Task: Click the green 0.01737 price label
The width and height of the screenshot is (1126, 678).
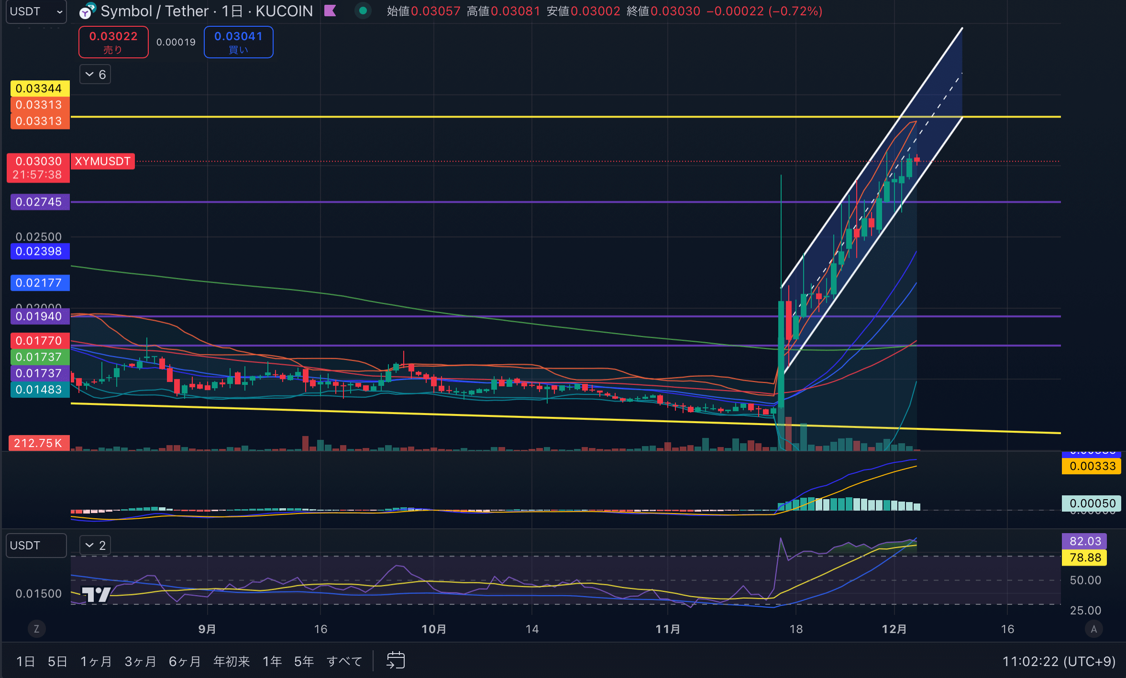Action: click(39, 357)
